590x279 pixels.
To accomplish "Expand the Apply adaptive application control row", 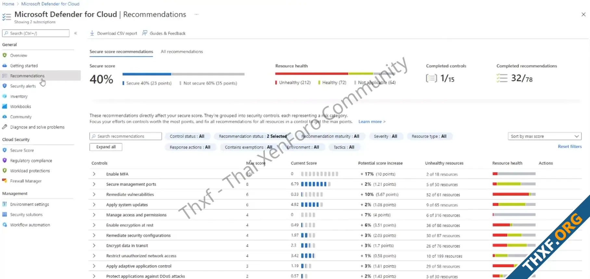I will pos(94,266).
